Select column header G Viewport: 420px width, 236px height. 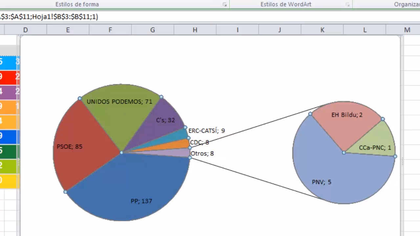152,29
